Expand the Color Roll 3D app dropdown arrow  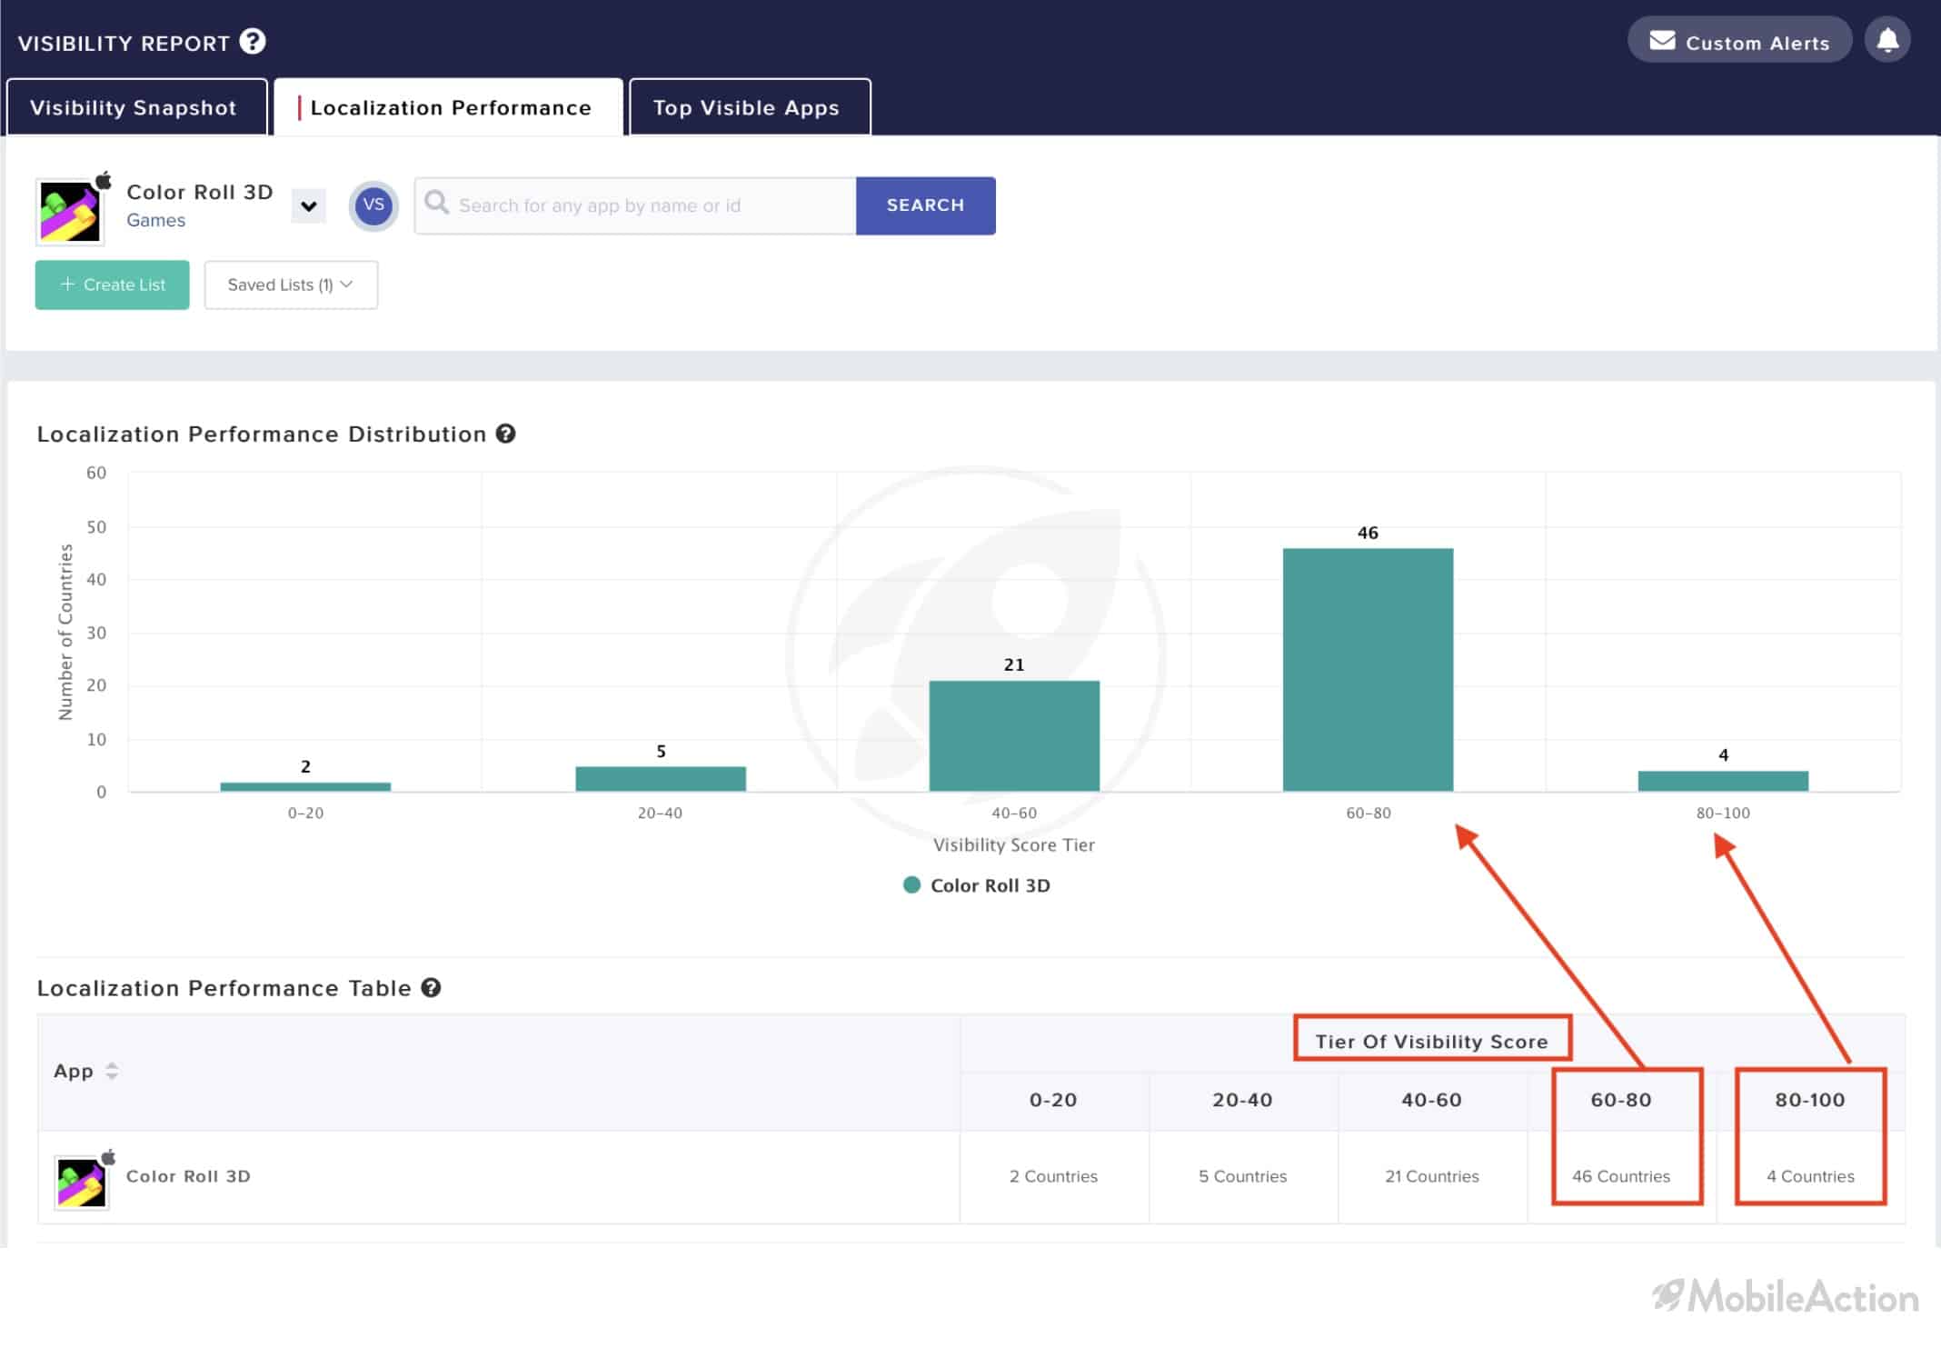pos(309,206)
